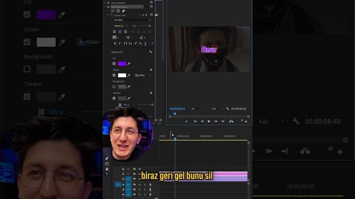This screenshot has width=355, height=199.
Task: Apply Subscript to the text
Action: pos(140,44)
